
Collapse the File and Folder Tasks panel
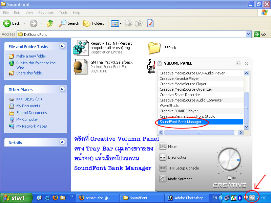[x=62, y=46]
